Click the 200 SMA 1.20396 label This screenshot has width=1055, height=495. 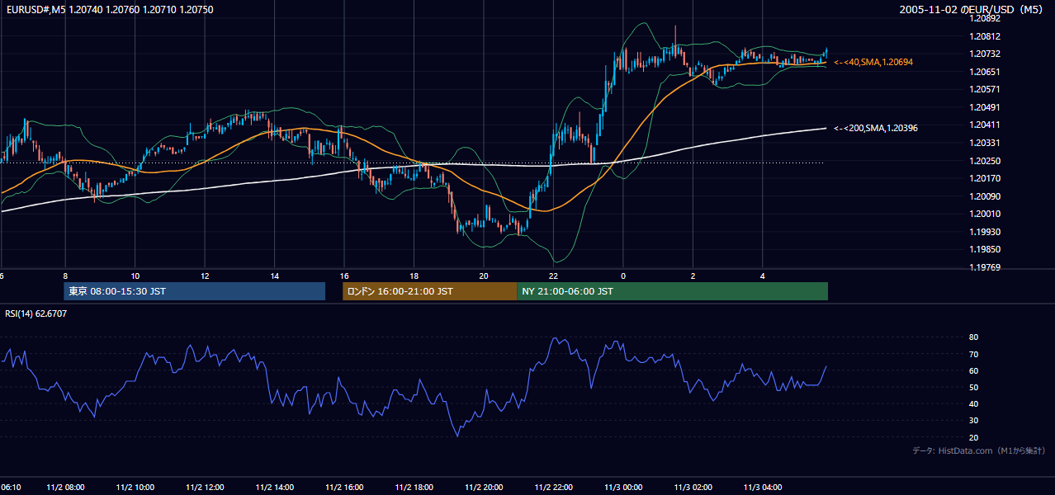[x=876, y=128]
